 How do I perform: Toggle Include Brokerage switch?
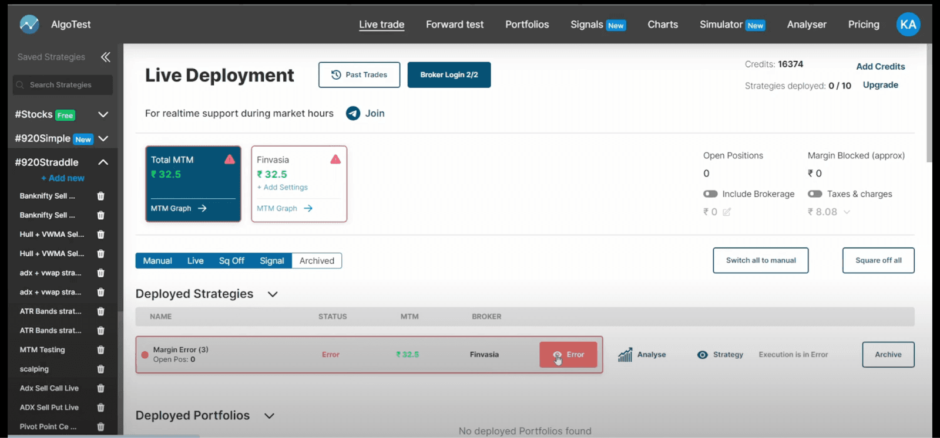[x=710, y=194]
